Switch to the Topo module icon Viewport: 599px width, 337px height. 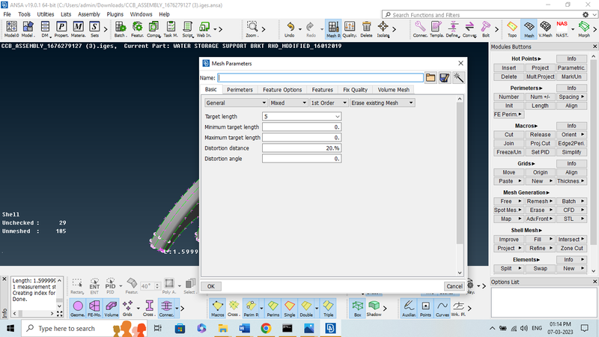512,29
